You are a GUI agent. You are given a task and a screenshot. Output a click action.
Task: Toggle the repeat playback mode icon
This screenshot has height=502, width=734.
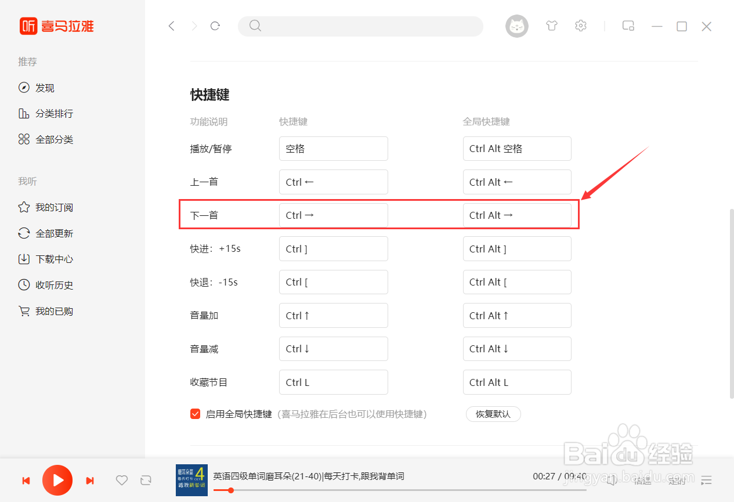146,480
